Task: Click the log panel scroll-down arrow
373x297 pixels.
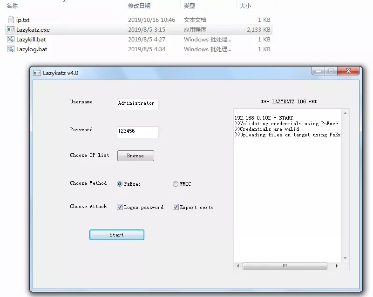Action: click(x=345, y=258)
